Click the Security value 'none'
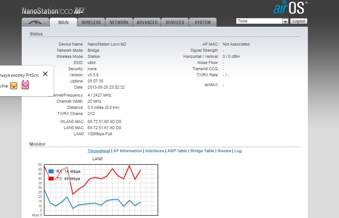Image resolution: width=339 pixels, height=218 pixels. click(92, 69)
